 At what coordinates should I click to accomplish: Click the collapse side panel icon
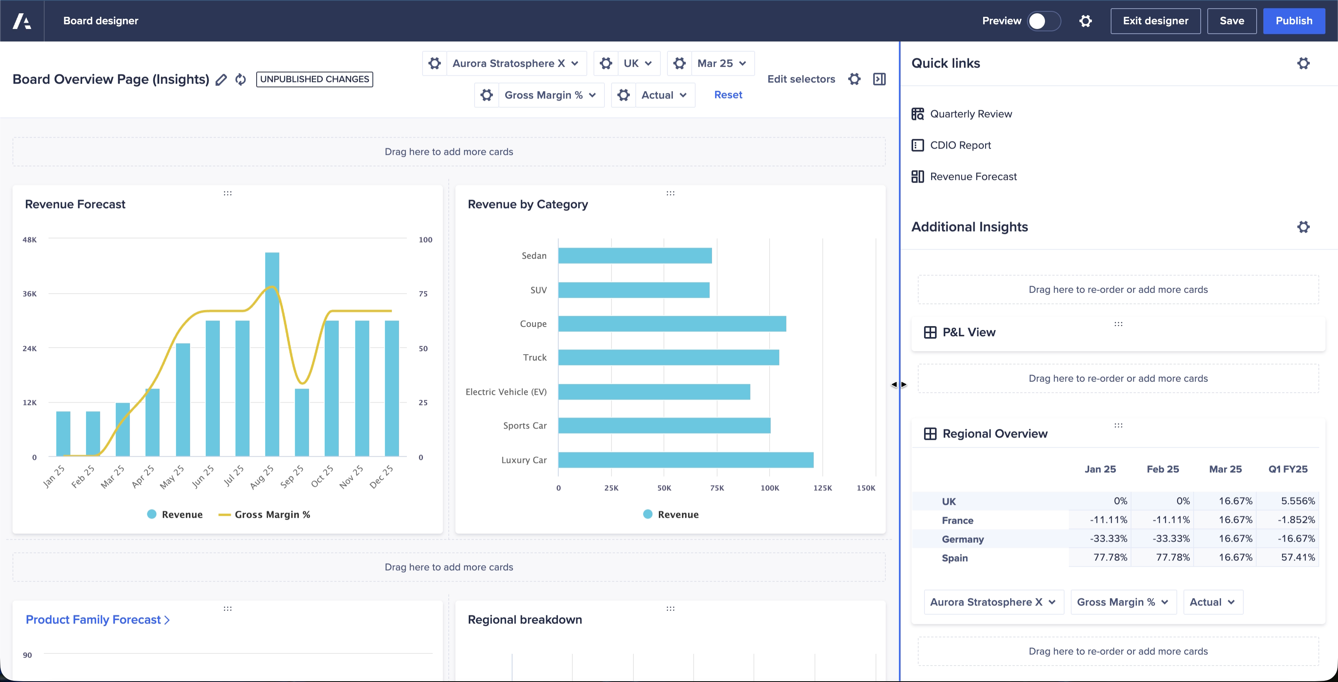[879, 79]
